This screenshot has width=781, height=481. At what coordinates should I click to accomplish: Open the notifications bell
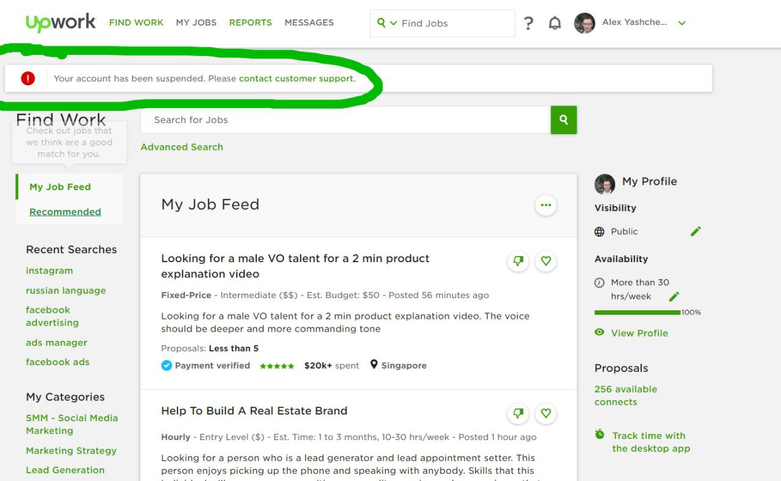[555, 23]
